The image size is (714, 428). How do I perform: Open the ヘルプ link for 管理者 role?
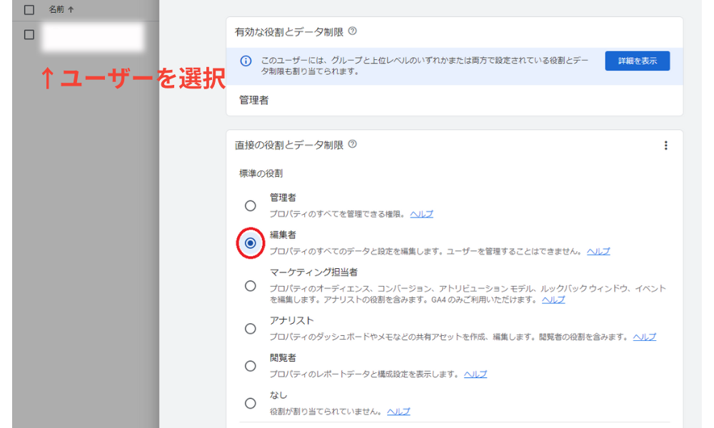pyautogui.click(x=421, y=213)
